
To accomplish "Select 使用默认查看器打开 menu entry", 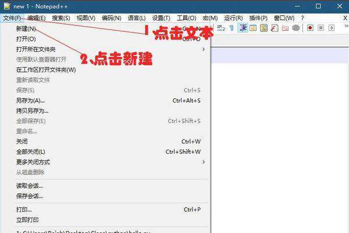I will pyautogui.click(x=106, y=59).
